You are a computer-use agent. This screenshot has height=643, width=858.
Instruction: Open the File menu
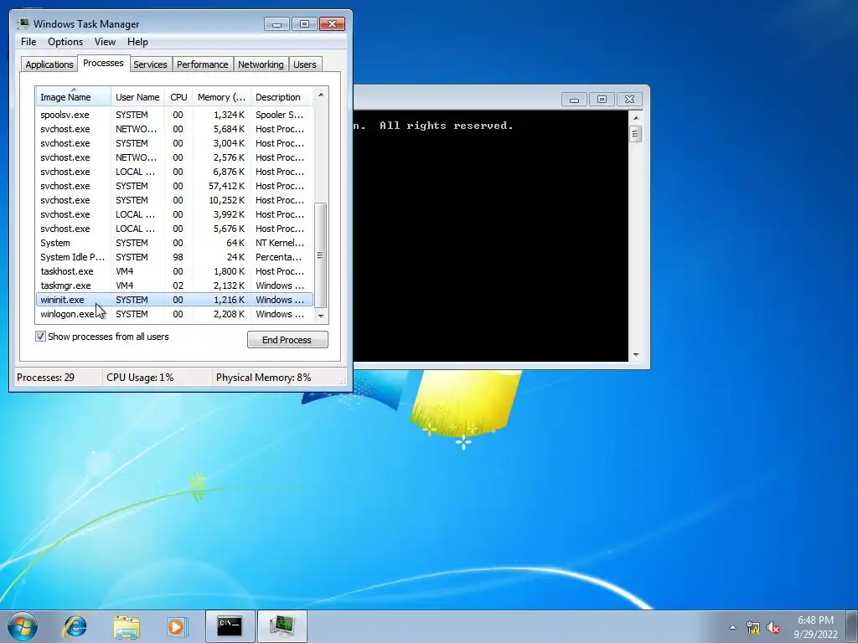pos(28,42)
